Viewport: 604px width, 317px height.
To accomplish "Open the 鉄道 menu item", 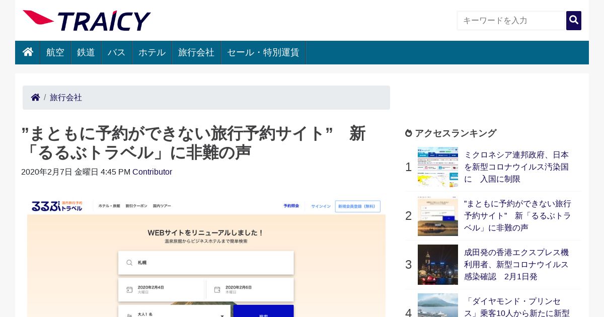I will point(86,52).
